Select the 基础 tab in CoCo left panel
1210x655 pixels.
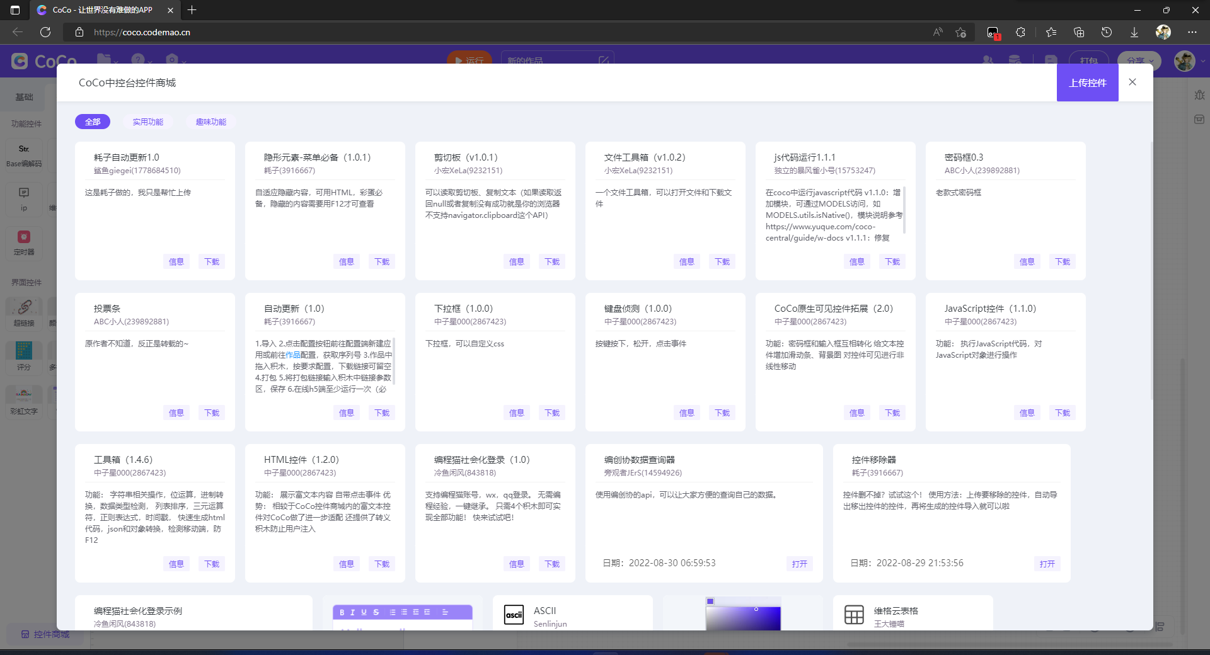coord(24,97)
